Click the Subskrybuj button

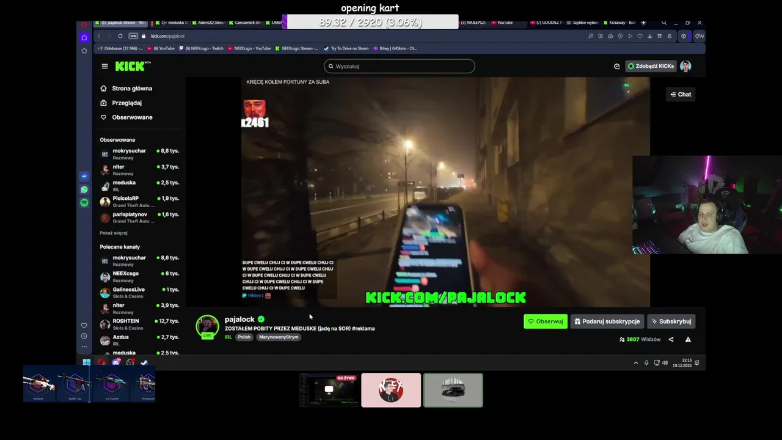671,321
